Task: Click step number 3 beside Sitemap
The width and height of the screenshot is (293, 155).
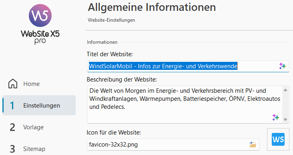Action: [x=12, y=149]
